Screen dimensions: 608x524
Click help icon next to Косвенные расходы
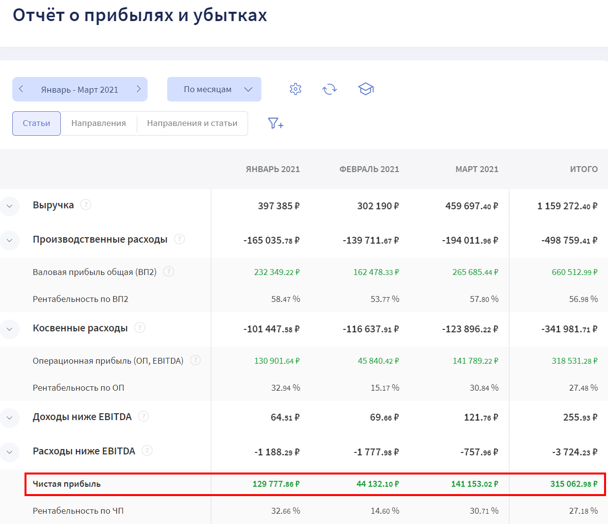140,327
